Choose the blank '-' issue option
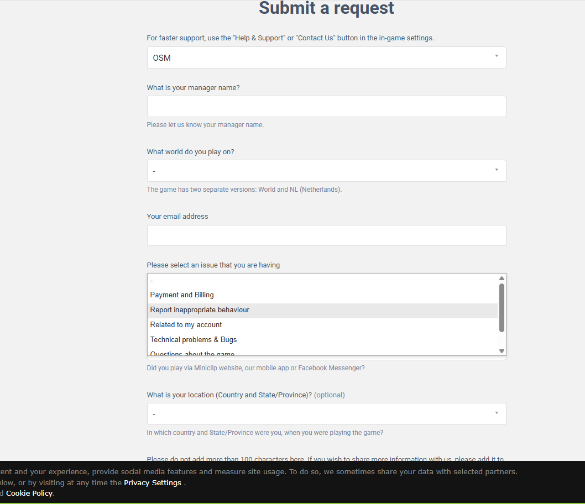Image resolution: width=585 pixels, height=504 pixels. coord(152,281)
